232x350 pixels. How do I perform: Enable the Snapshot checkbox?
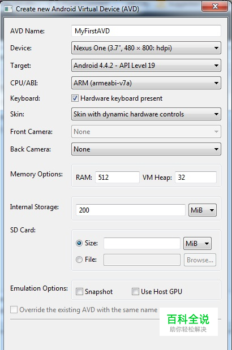[x=79, y=292]
